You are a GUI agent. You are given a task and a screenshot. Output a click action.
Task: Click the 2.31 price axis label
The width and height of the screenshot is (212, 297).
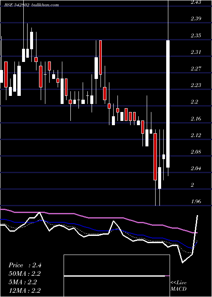(x=196, y=52)
